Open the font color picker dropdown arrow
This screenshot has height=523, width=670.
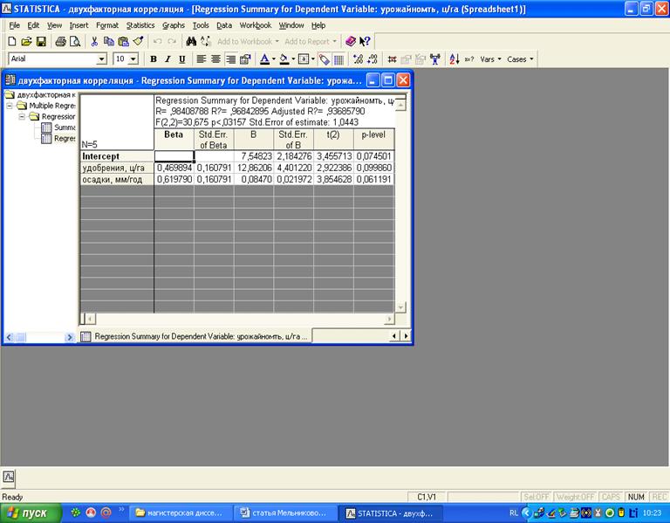274,59
